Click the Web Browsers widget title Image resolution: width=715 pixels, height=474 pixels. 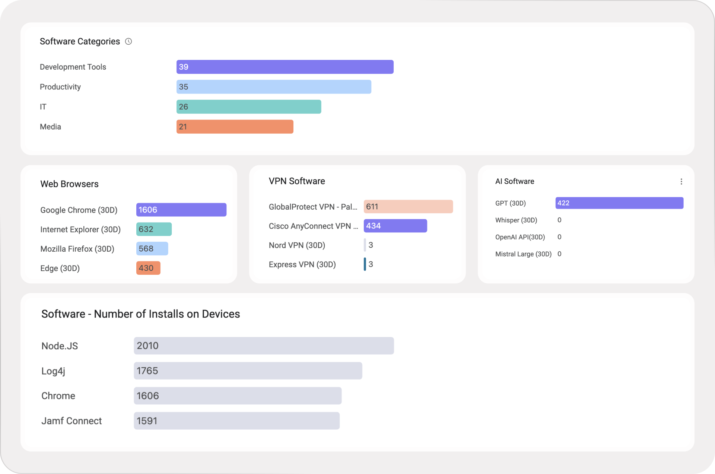[69, 184]
